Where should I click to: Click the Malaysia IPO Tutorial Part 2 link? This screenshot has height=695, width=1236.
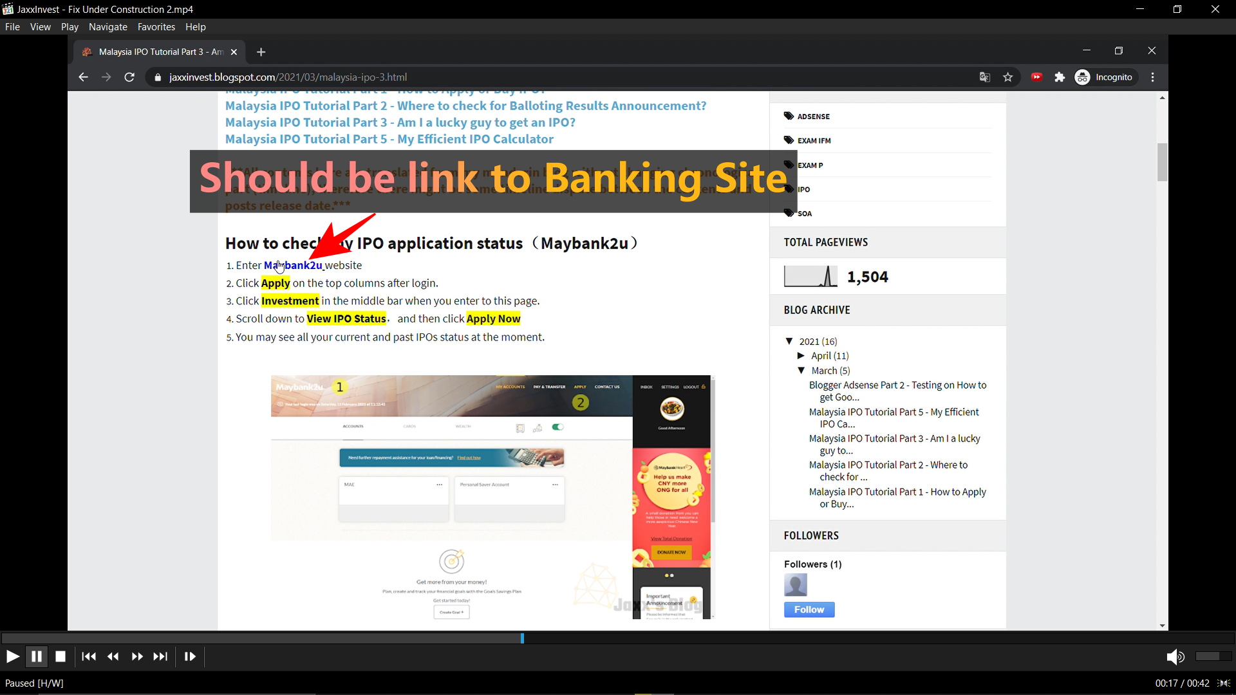pos(465,106)
